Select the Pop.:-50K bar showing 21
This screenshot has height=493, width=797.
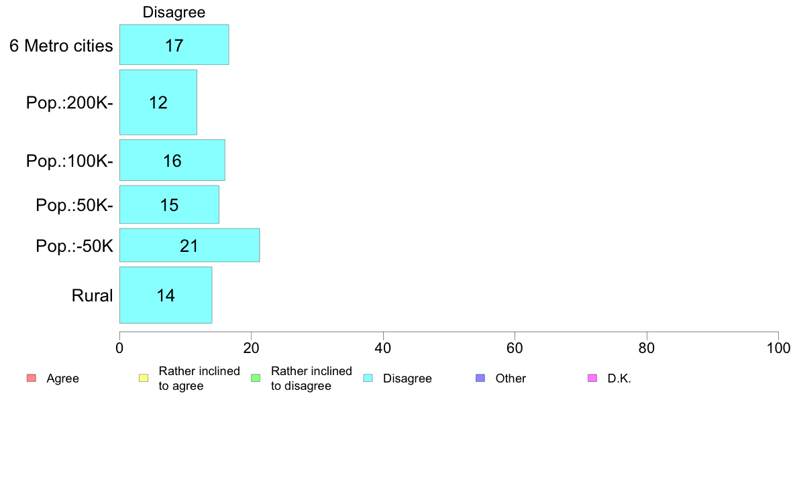[189, 245]
